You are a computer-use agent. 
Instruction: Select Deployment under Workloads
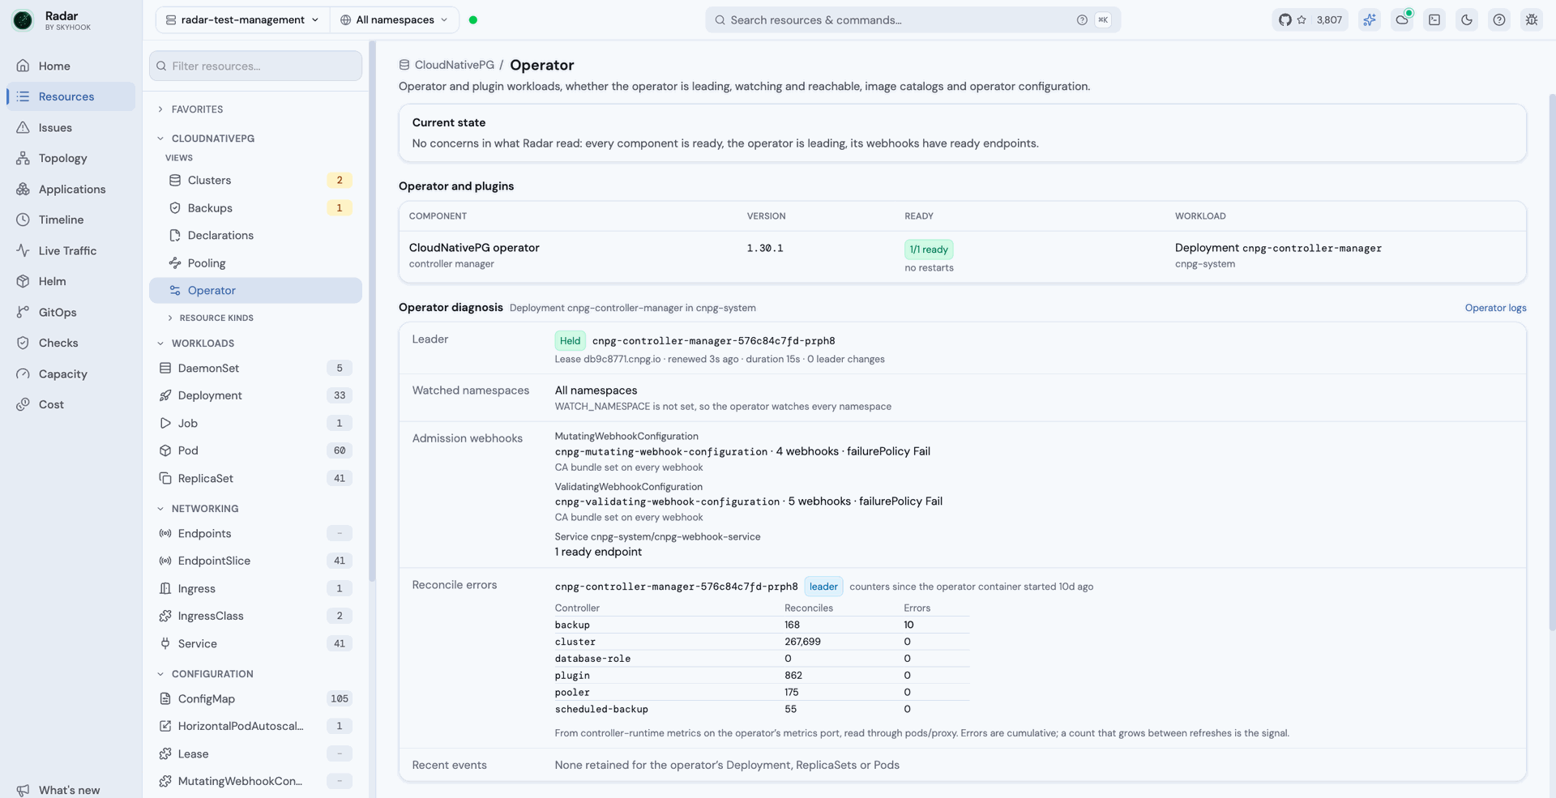255,395
